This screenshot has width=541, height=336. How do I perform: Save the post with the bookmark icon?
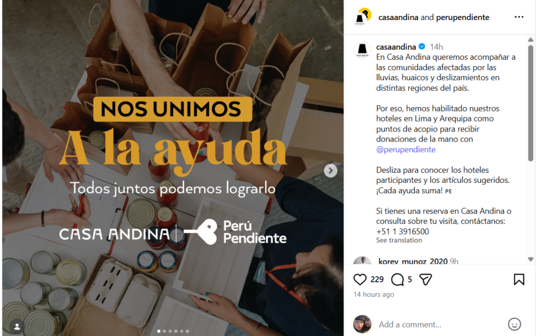519,279
